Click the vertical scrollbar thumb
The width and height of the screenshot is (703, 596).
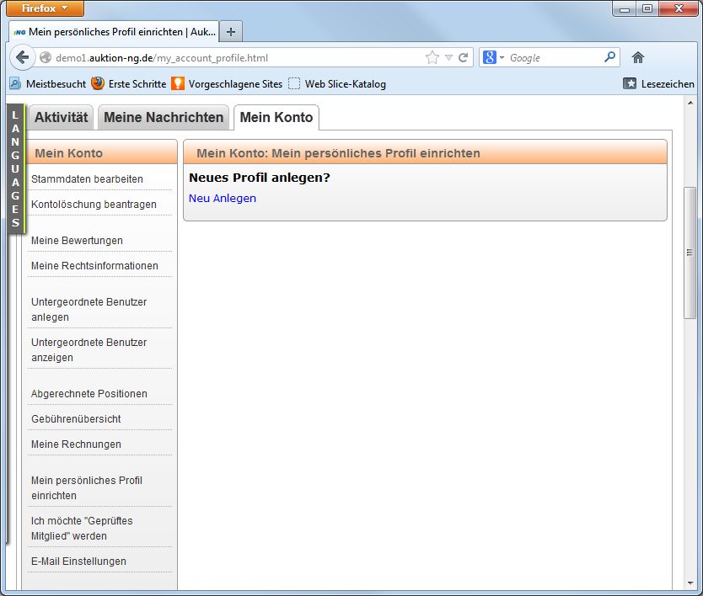coord(690,253)
